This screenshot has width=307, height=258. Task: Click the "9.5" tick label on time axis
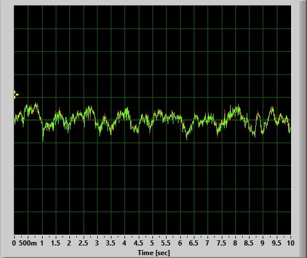(x=276, y=243)
